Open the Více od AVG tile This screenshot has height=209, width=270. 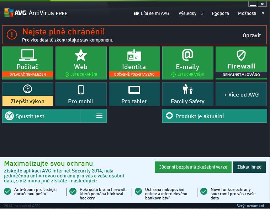[x=241, y=94]
